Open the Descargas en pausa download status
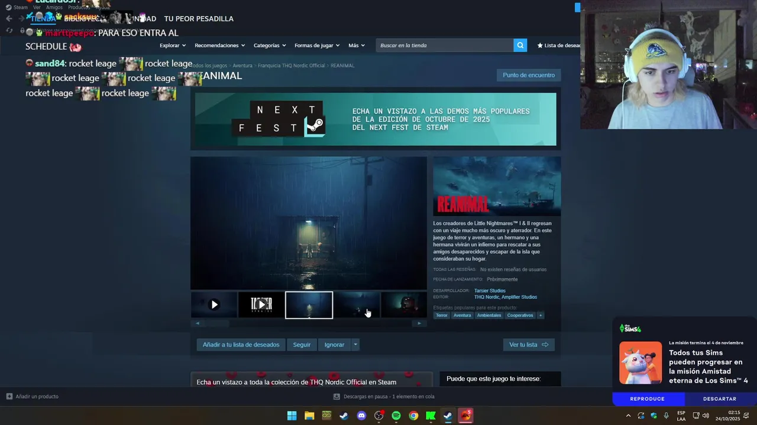Screen dimensions: 757x425 pyautogui.click(x=384, y=397)
